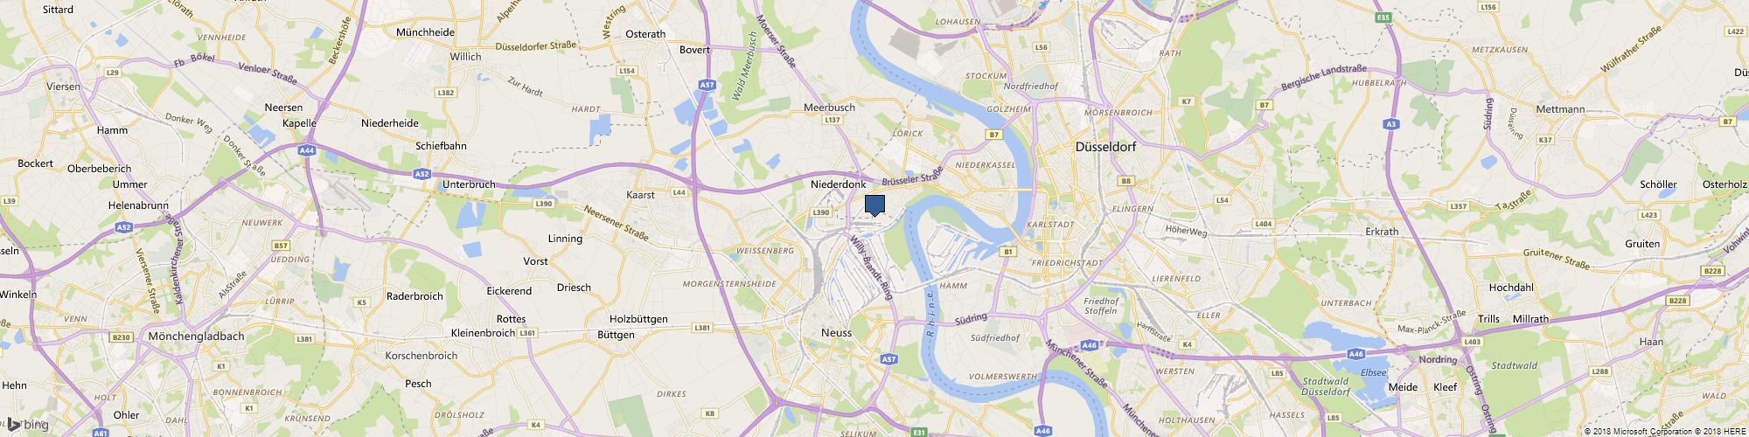Select the Meerbusch town label
The image size is (1749, 437).
(829, 108)
